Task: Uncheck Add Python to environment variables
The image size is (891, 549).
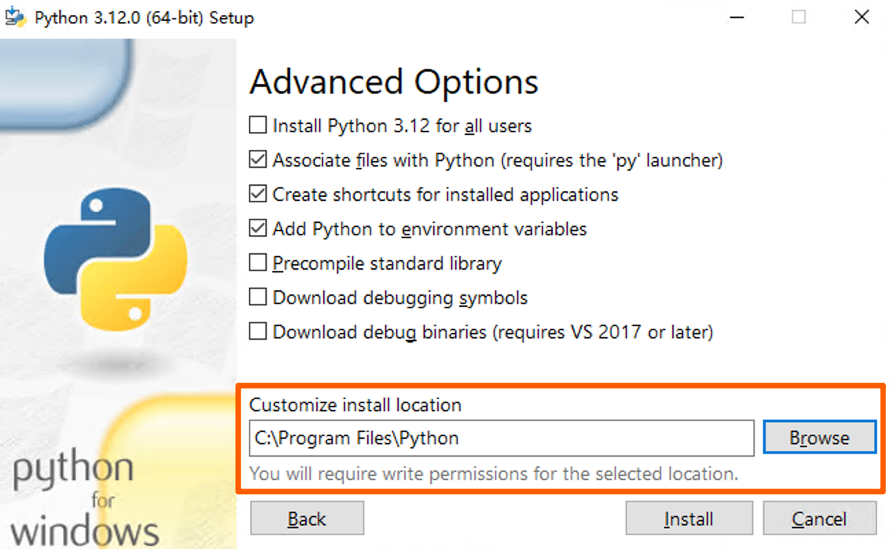Action: 258,229
